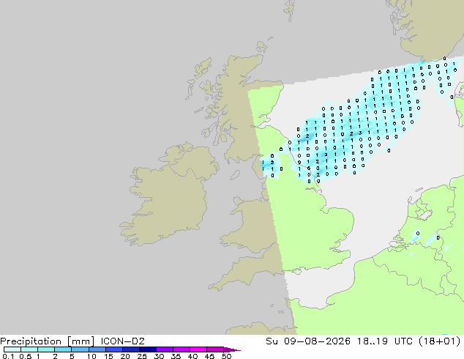This screenshot has height=359, width=464.
Task: Click the 2 to 5 mm legend swatch
Action: coord(63,349)
